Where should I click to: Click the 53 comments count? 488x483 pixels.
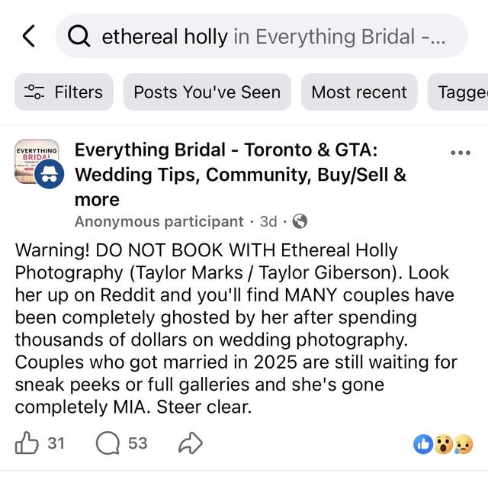pyautogui.click(x=137, y=443)
